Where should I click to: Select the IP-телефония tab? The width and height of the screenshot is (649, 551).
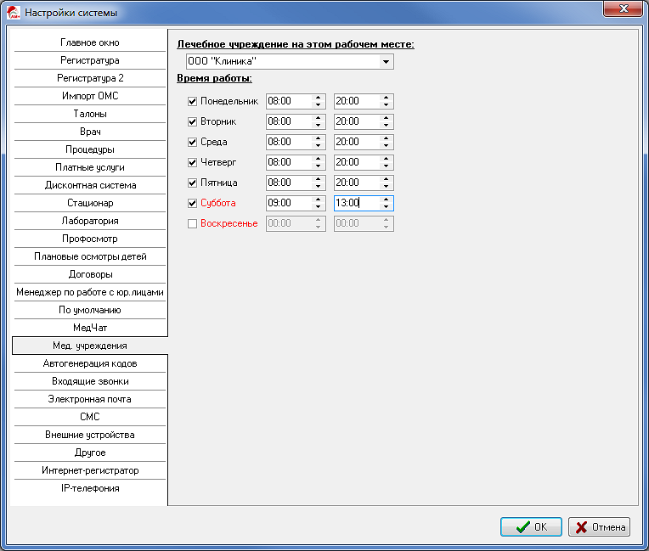tap(90, 488)
